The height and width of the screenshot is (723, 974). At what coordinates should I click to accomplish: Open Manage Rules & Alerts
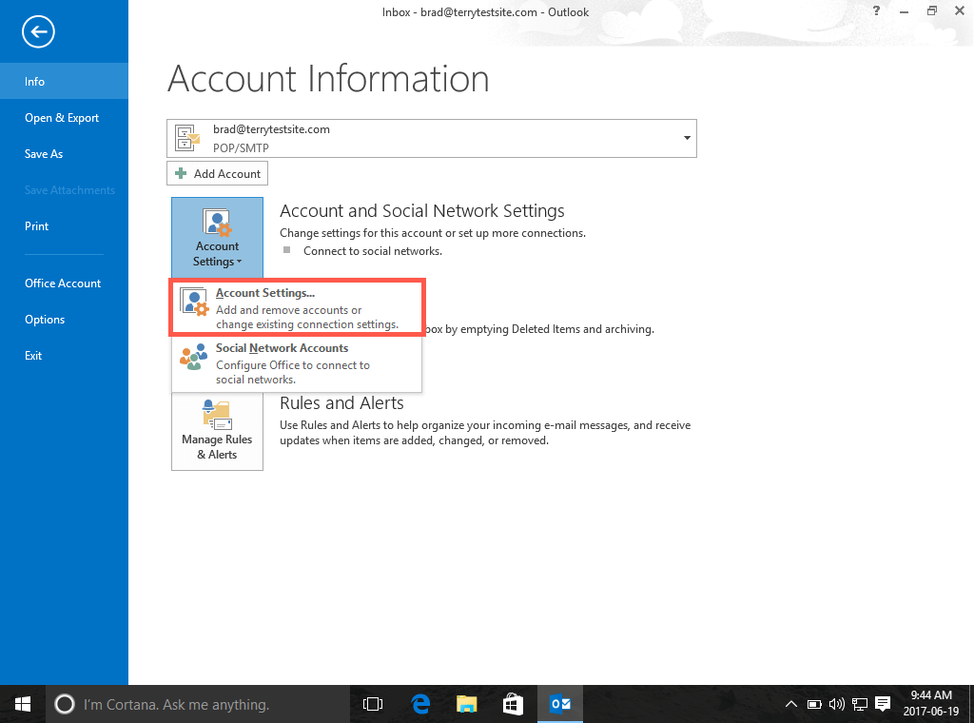tap(217, 431)
